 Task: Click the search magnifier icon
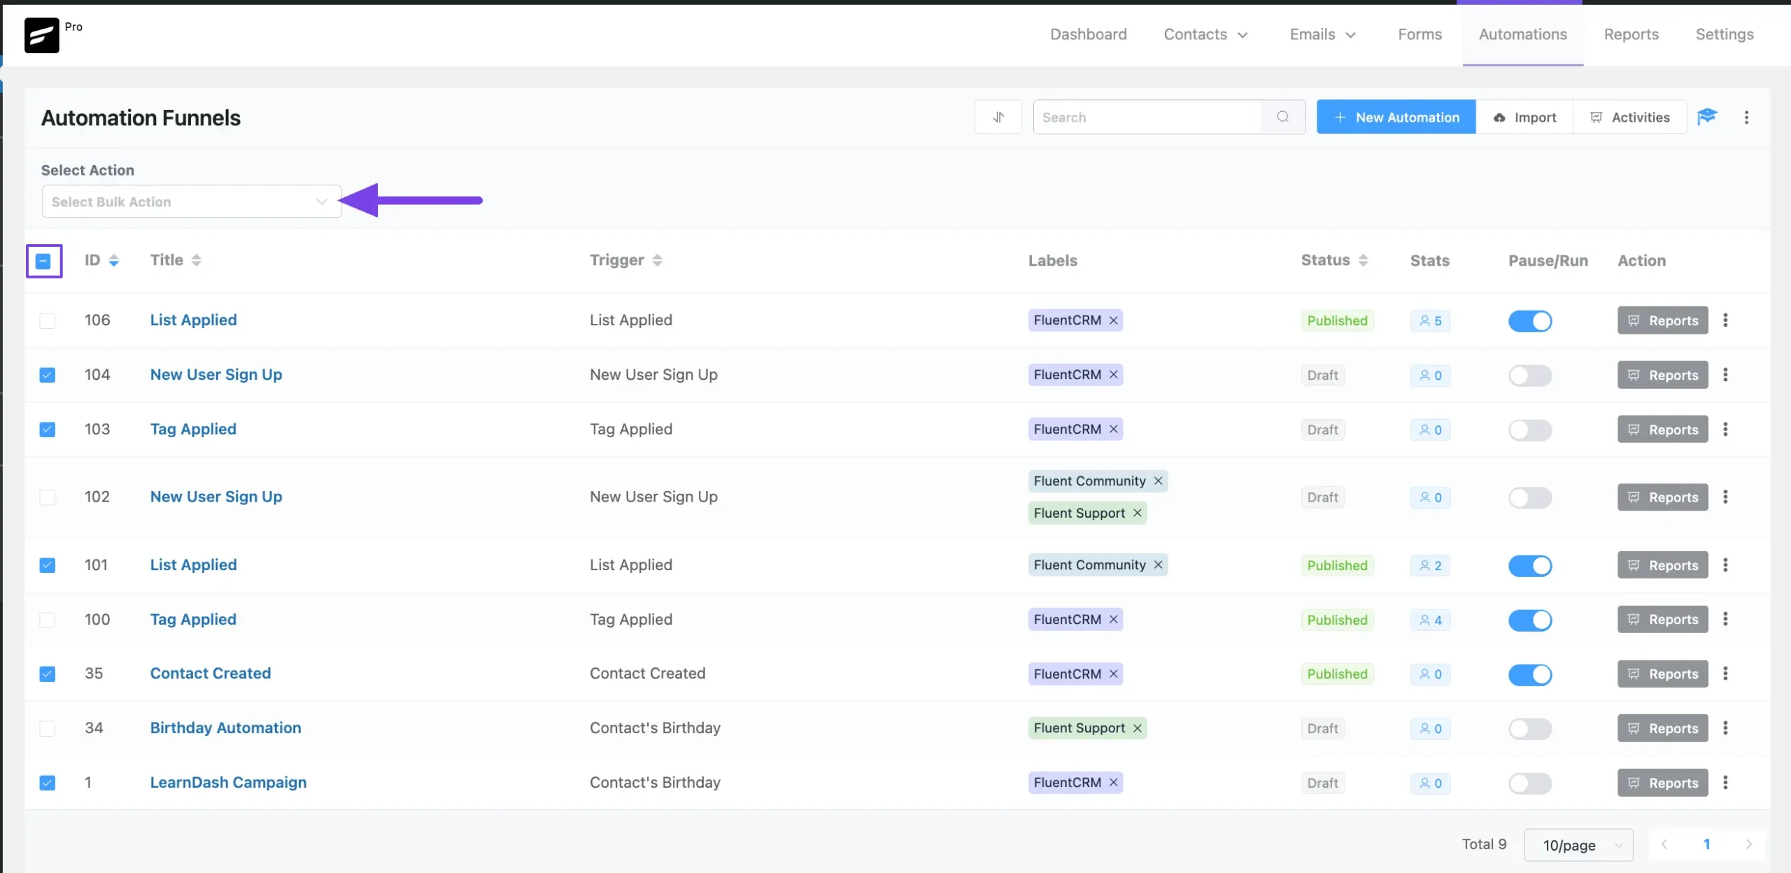1282,117
